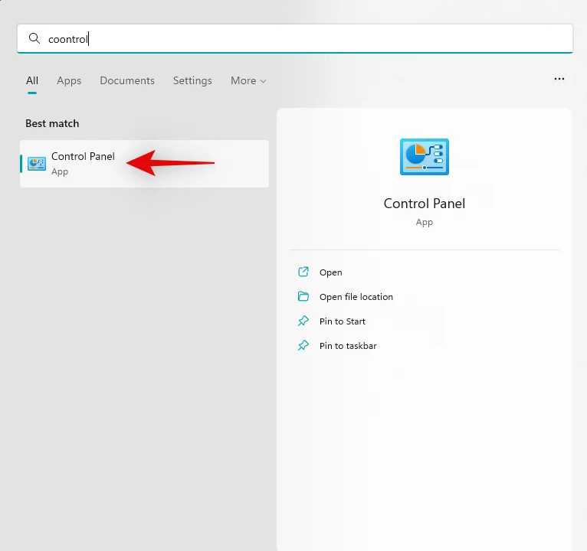587x551 pixels.
Task: Switch to the Apps filter tab
Action: point(69,80)
